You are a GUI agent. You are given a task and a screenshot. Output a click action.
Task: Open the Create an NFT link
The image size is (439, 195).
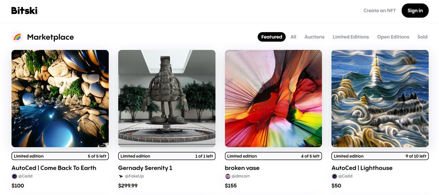click(x=379, y=11)
